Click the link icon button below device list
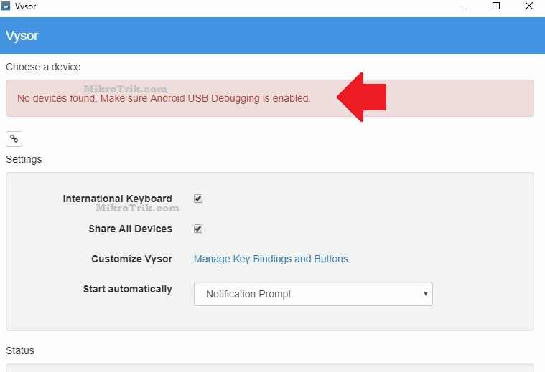This screenshot has height=372, width=545. click(14, 139)
